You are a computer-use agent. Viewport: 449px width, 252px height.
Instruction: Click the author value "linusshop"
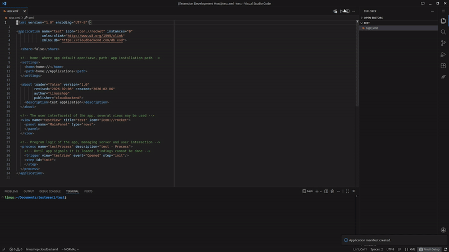point(59,94)
